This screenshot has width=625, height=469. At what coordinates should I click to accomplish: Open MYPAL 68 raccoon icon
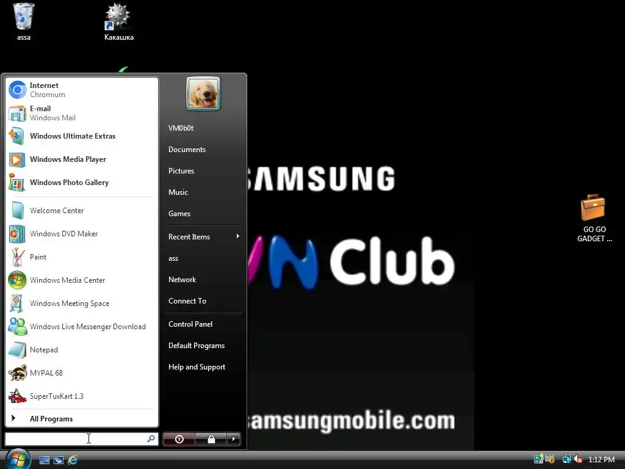[18, 373]
